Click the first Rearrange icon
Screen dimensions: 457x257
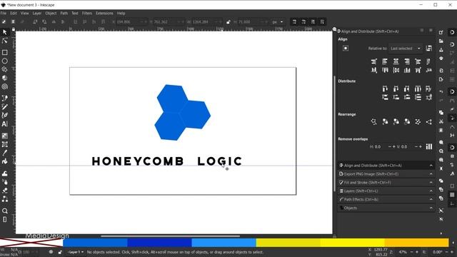point(374,122)
